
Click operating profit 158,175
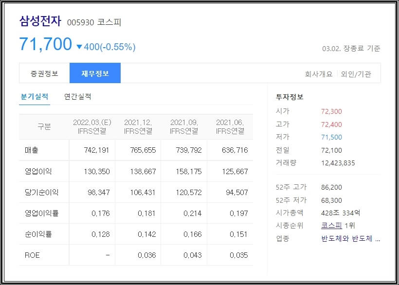pyautogui.click(x=189, y=171)
